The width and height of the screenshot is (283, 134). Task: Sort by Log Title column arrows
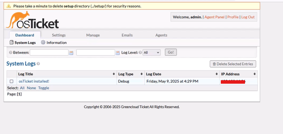pos(114,74)
